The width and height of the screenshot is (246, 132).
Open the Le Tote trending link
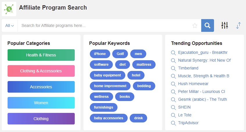[185, 115]
